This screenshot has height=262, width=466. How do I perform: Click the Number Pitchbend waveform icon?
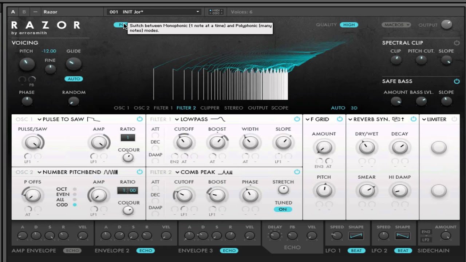pyautogui.click(x=111, y=172)
